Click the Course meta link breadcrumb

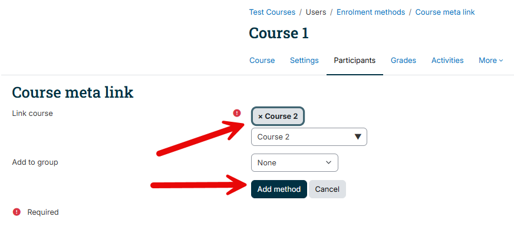coord(445,12)
